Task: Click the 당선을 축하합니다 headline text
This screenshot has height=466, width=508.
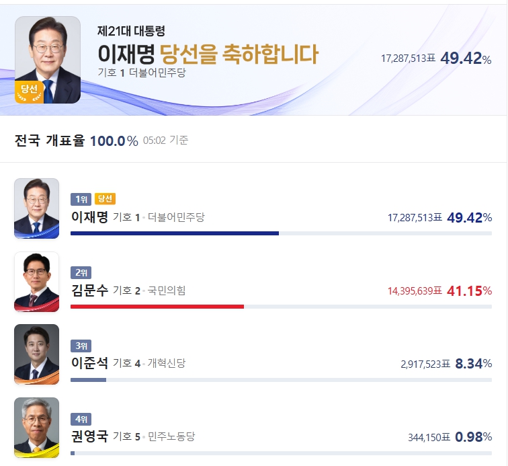Action: coord(239,54)
